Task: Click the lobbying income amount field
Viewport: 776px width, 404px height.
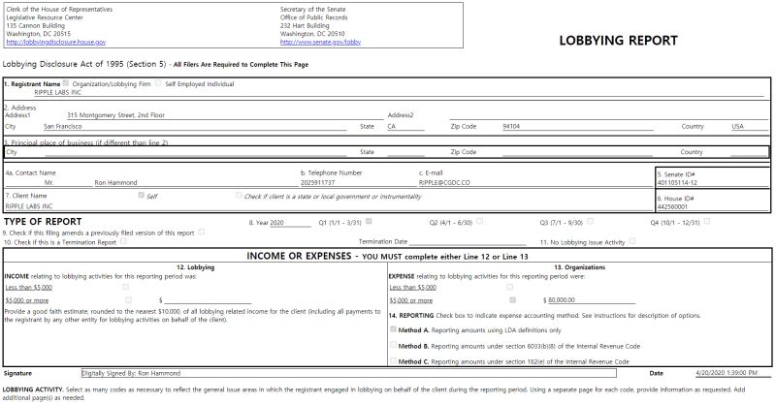Action: (208, 300)
